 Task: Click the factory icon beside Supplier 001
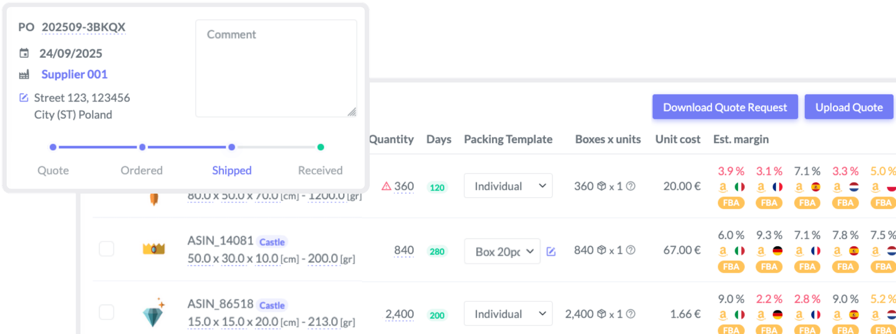(24, 75)
